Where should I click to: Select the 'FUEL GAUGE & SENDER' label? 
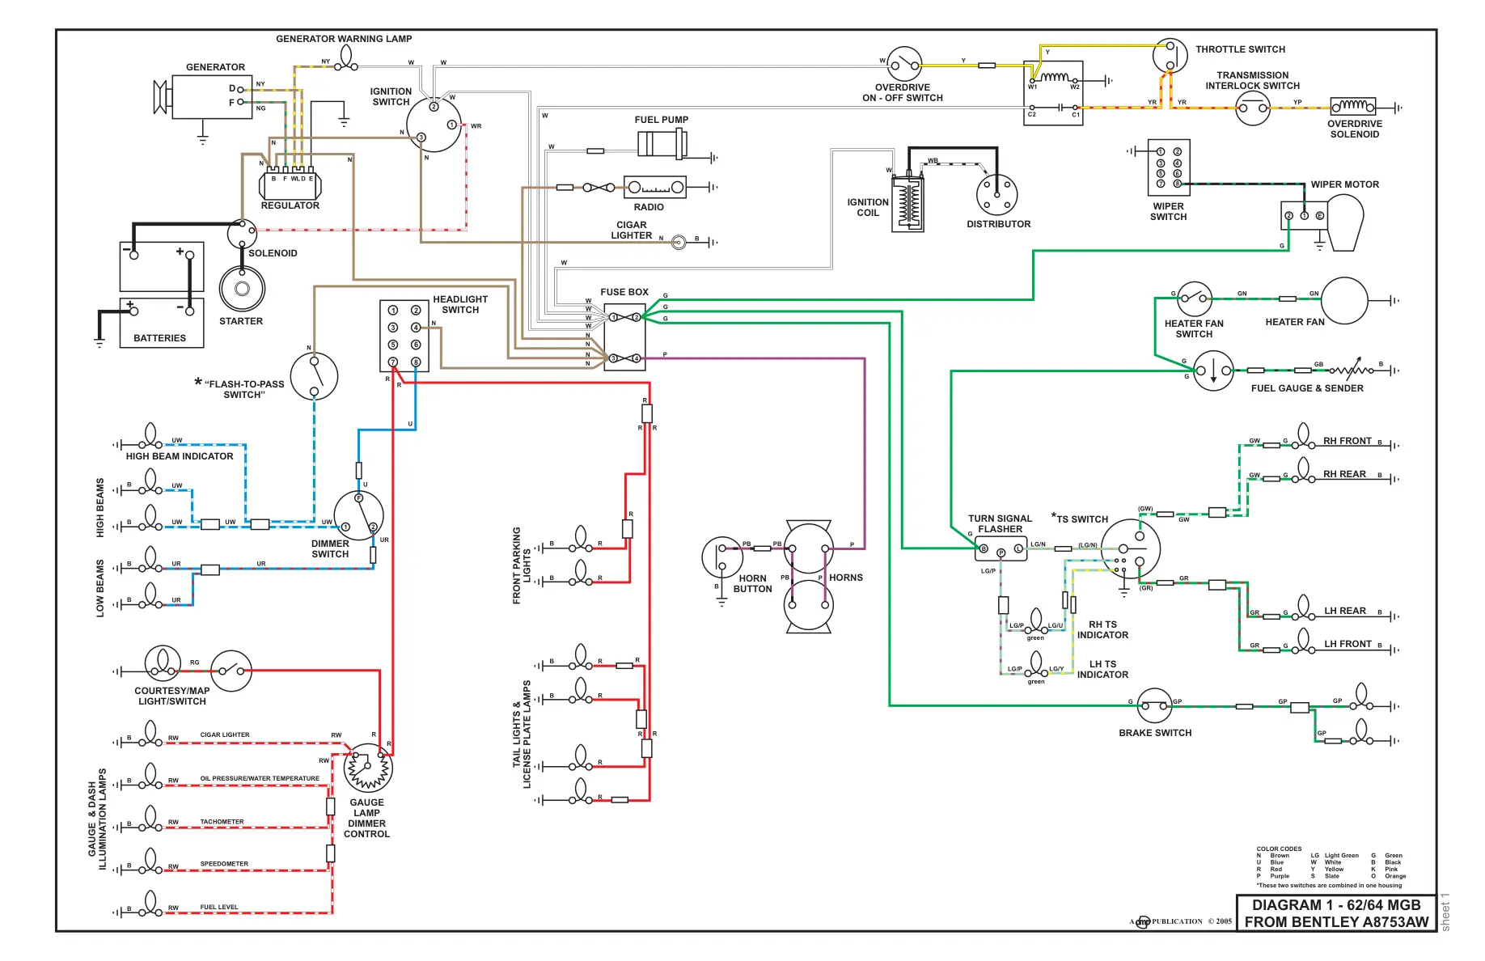[x=1307, y=388]
